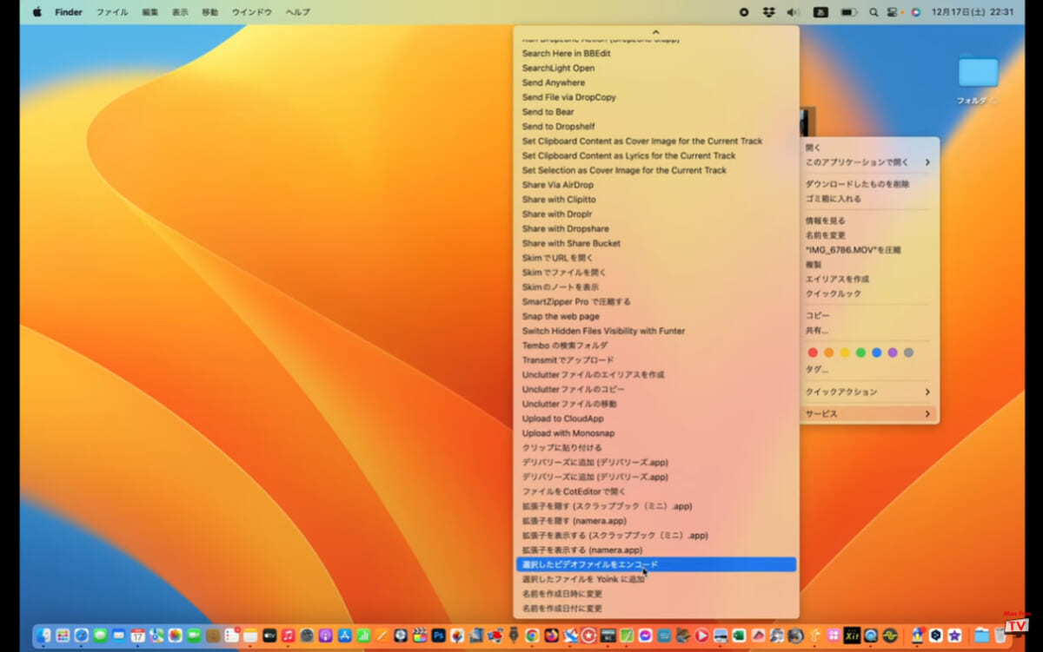Viewport: 1043px width, 652px height.
Task: Open the Apple TV app in Dock
Action: click(x=269, y=636)
